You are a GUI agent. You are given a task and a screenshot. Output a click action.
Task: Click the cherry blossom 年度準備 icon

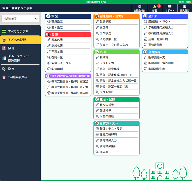[4, 77]
